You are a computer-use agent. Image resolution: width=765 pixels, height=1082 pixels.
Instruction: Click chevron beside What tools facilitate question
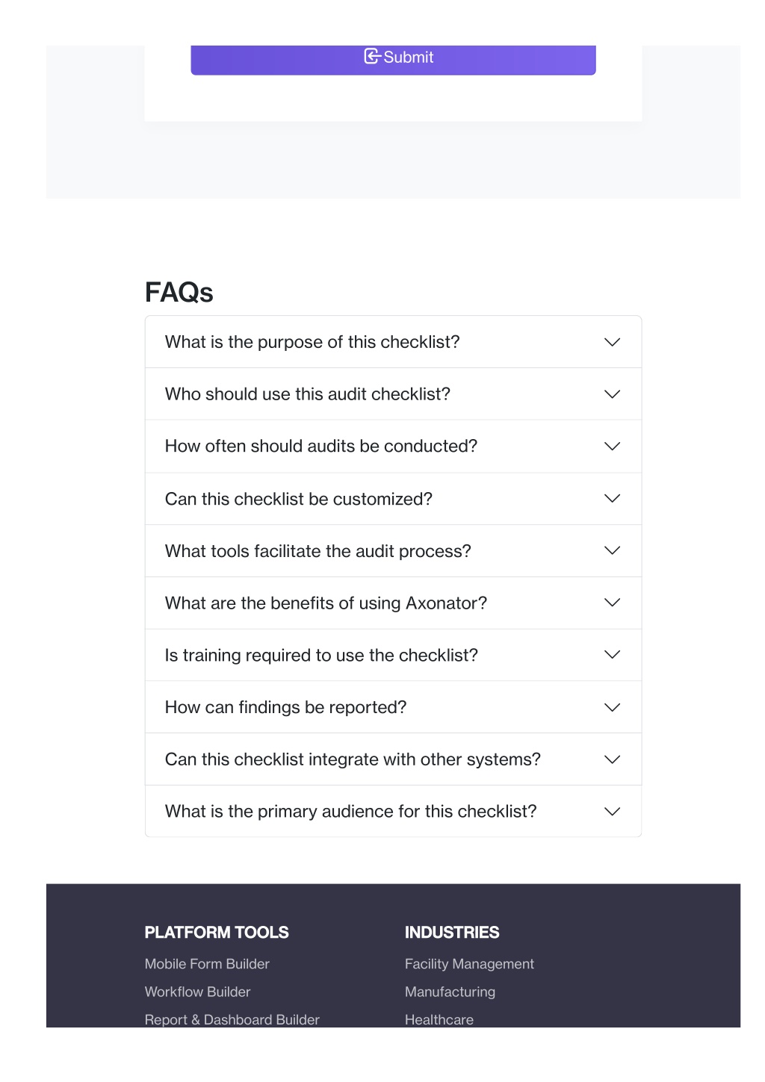(612, 550)
